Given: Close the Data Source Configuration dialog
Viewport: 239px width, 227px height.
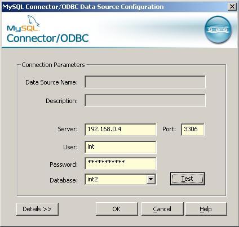Looking at the screenshot, I should coord(232,7).
